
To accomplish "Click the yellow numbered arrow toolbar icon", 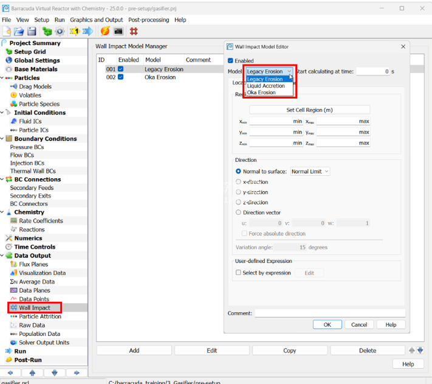I will click(74, 31).
